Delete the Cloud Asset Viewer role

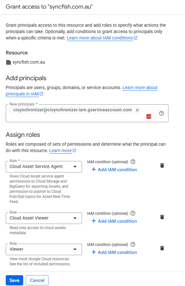[x=162, y=217]
